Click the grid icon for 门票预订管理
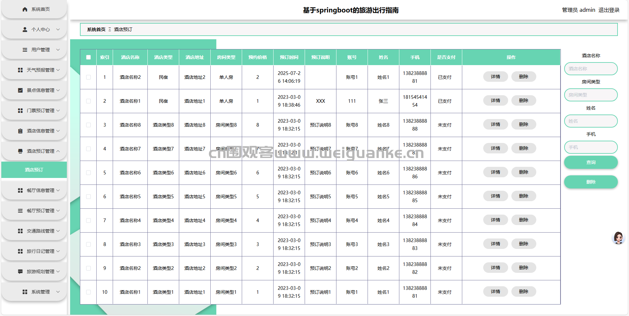This screenshot has height=316, width=629. pos(20,111)
